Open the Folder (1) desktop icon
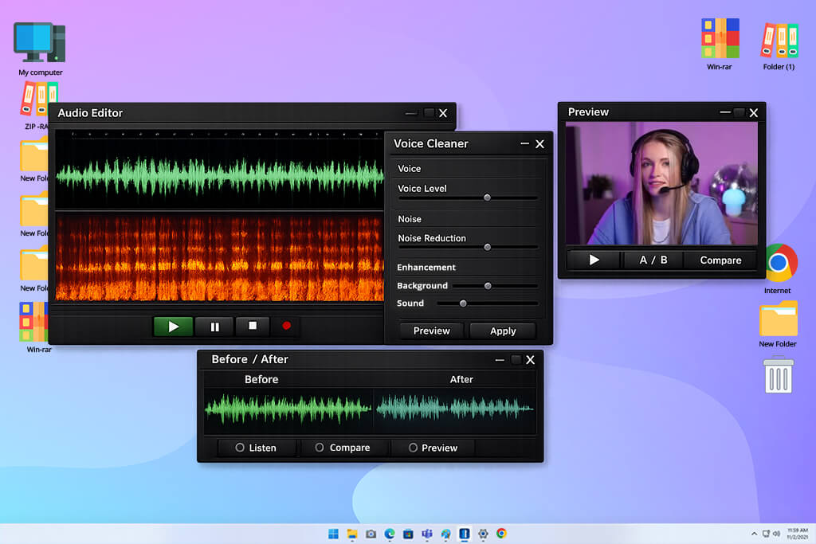 pos(779,45)
